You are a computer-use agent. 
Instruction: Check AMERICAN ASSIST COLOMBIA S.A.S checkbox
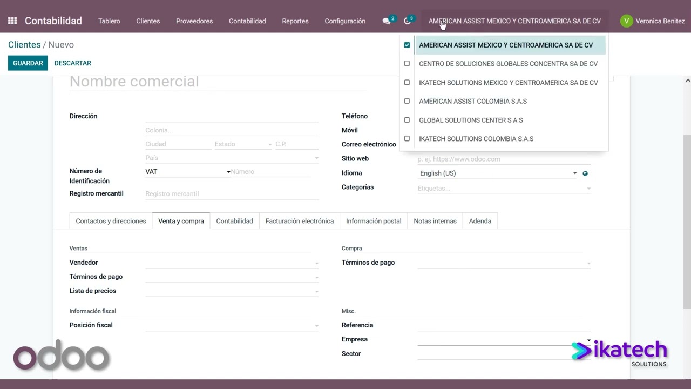[x=407, y=101]
